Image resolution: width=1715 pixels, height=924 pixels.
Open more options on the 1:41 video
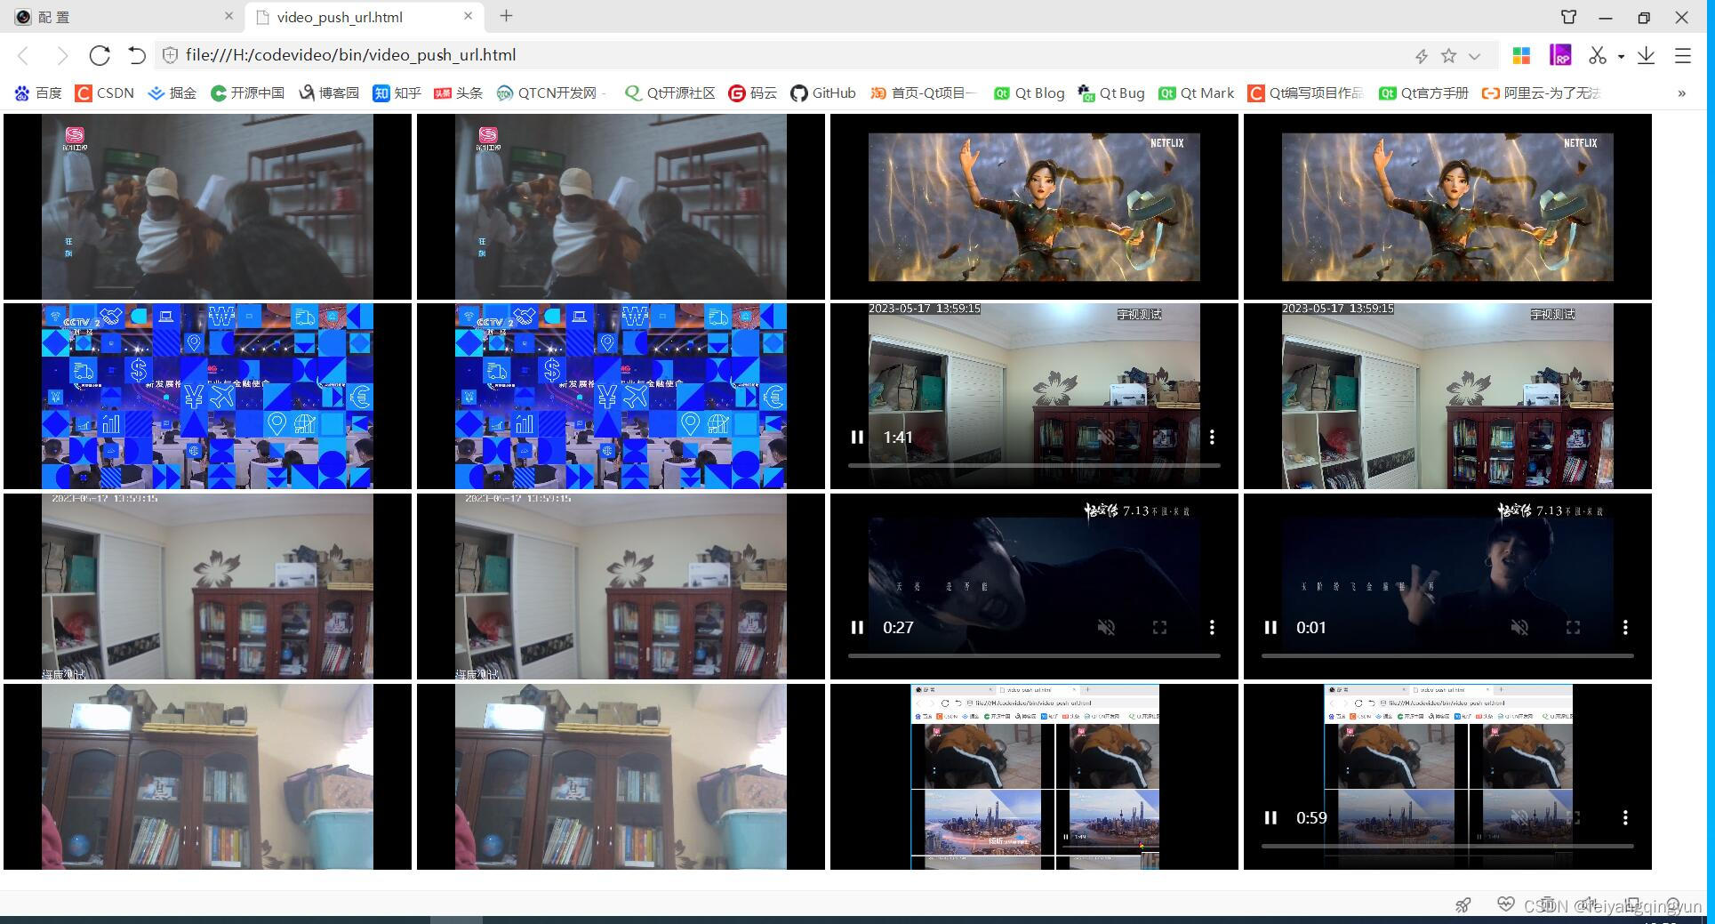(1212, 437)
